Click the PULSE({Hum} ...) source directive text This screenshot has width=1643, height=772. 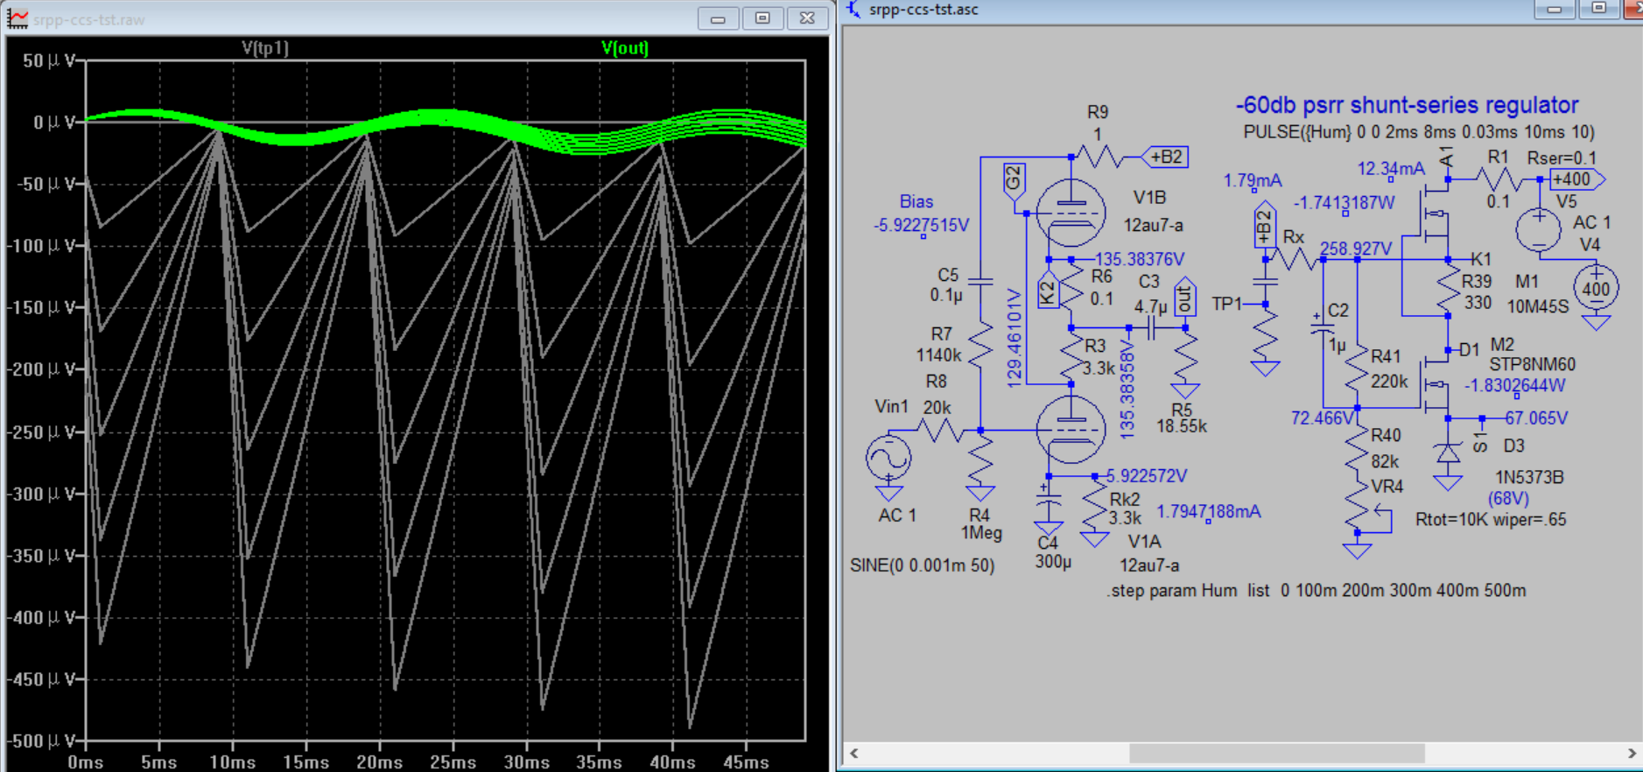coord(1419,132)
